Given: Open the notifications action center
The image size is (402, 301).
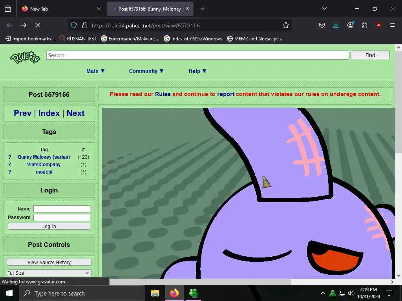Looking at the screenshot, I should (389, 293).
